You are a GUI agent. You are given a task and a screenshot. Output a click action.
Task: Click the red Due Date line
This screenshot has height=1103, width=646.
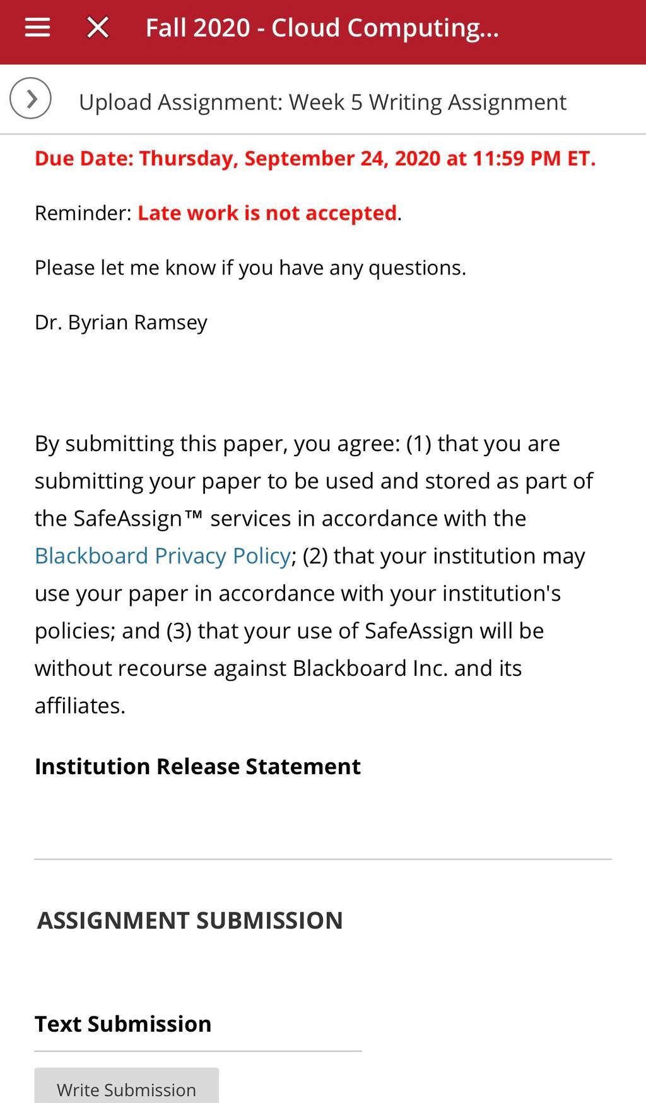click(315, 158)
